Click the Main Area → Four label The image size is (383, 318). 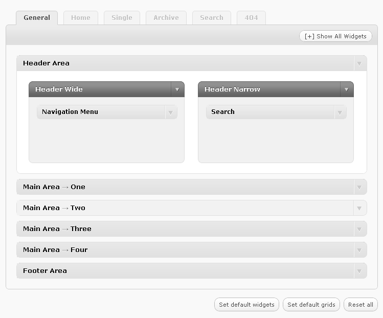click(55, 250)
